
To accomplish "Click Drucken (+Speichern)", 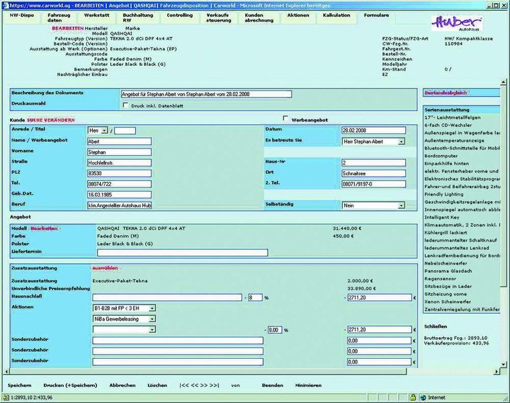I will 71,385.
